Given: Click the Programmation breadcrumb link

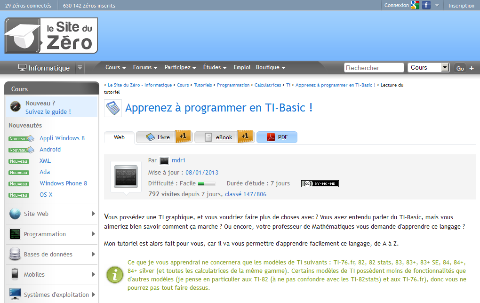Looking at the screenshot, I should pos(233,85).
